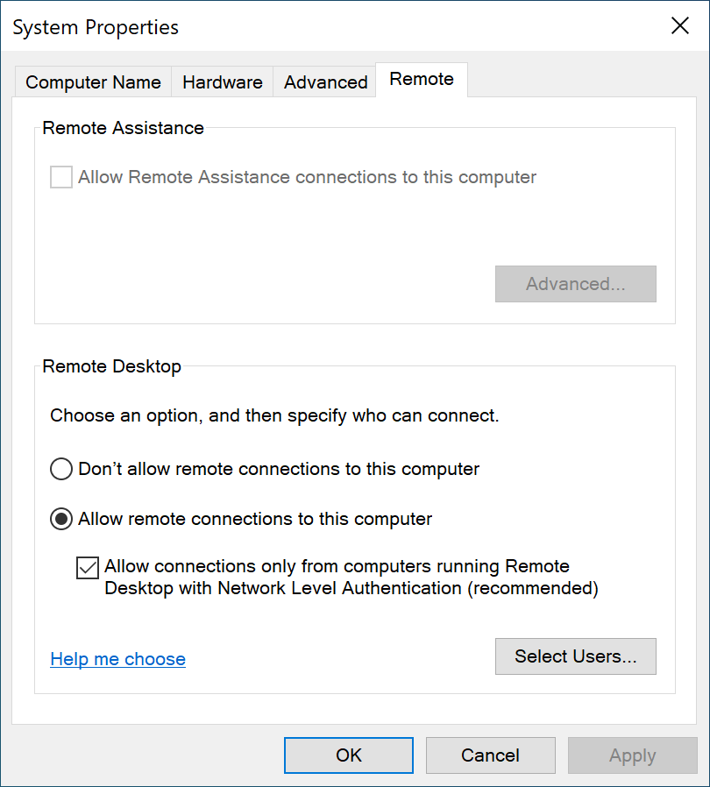This screenshot has width=710, height=787.
Task: Click the Remote Assistance group heading
Action: tap(123, 128)
